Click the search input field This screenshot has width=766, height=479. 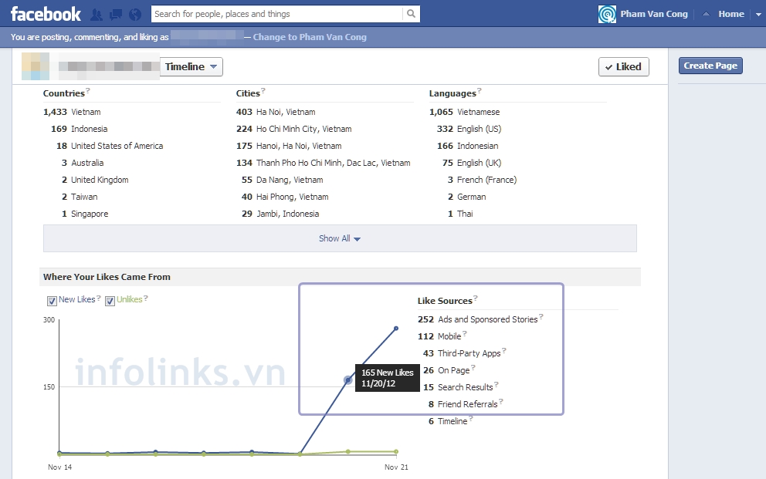pyautogui.click(x=277, y=14)
